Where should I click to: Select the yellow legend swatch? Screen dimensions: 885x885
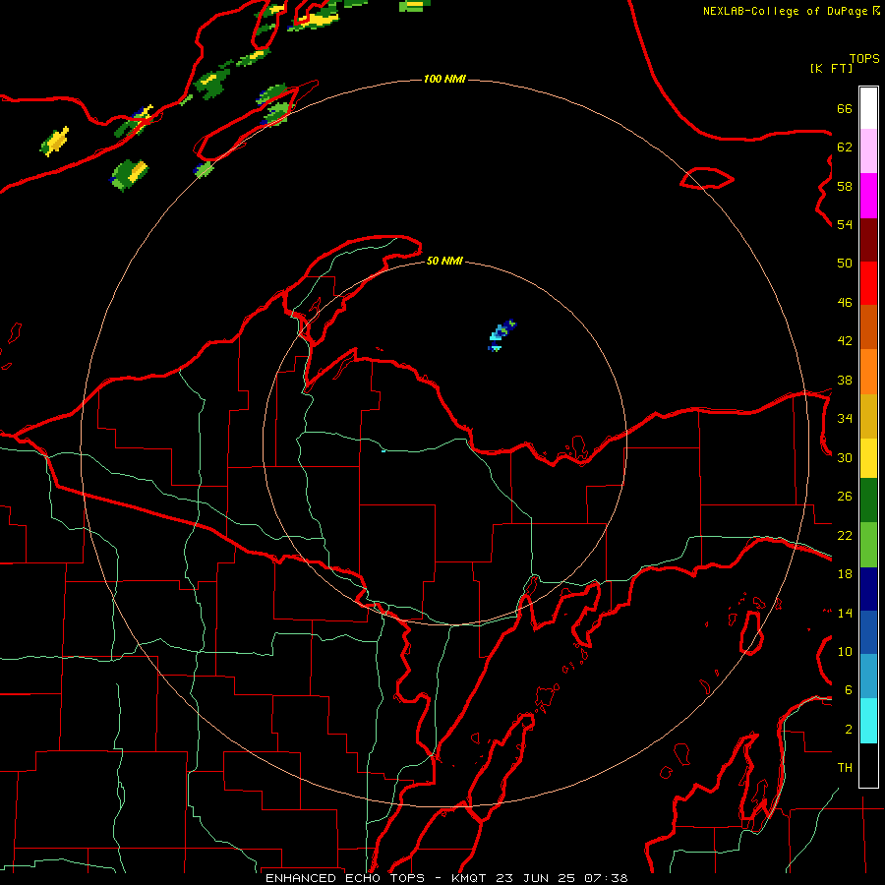tap(868, 459)
